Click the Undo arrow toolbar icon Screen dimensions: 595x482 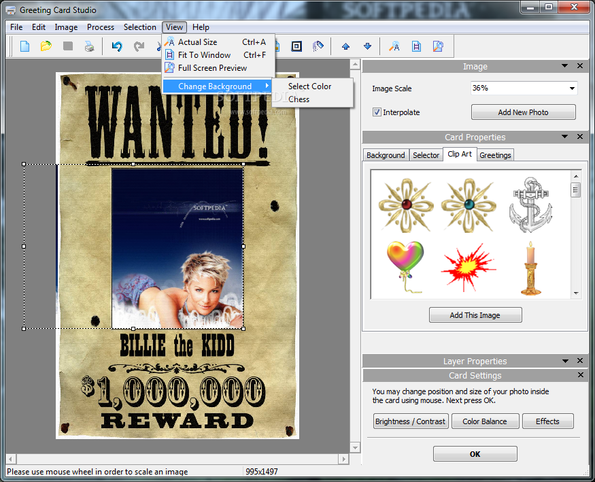(117, 46)
